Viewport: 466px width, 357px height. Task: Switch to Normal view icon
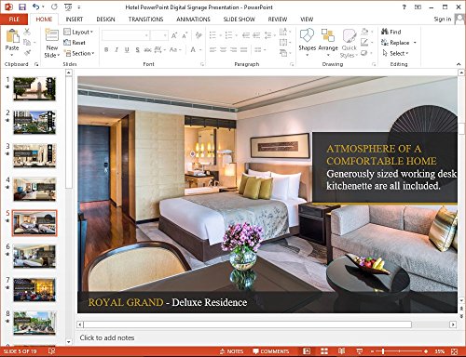pos(307,351)
